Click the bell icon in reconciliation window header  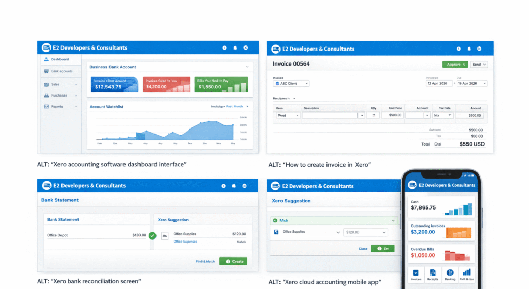pos(234,186)
